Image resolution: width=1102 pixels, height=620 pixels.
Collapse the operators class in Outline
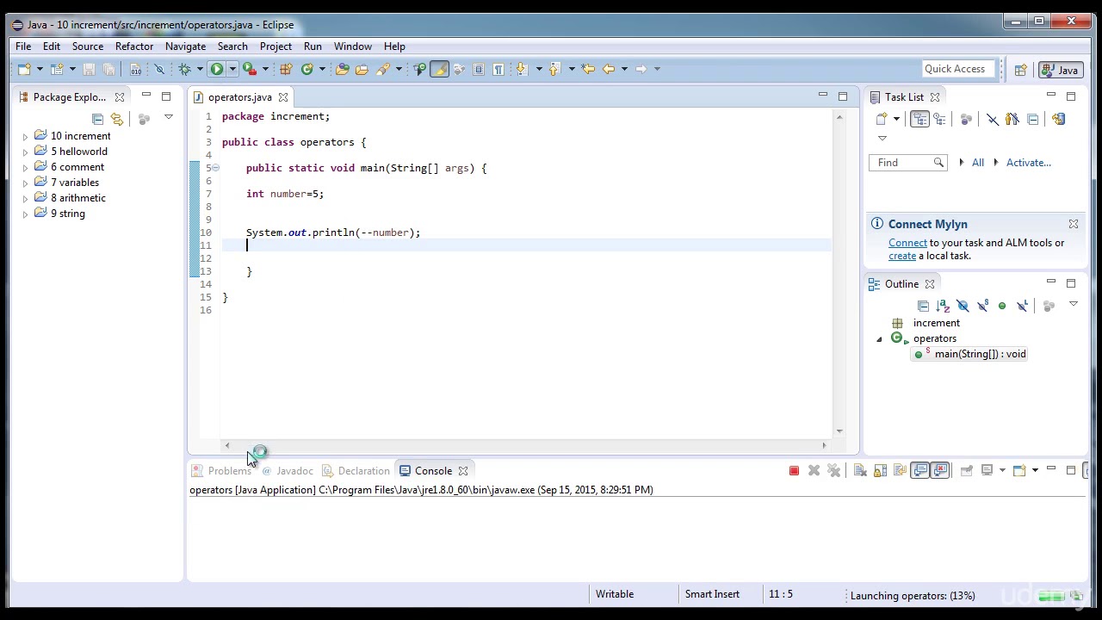pos(880,339)
